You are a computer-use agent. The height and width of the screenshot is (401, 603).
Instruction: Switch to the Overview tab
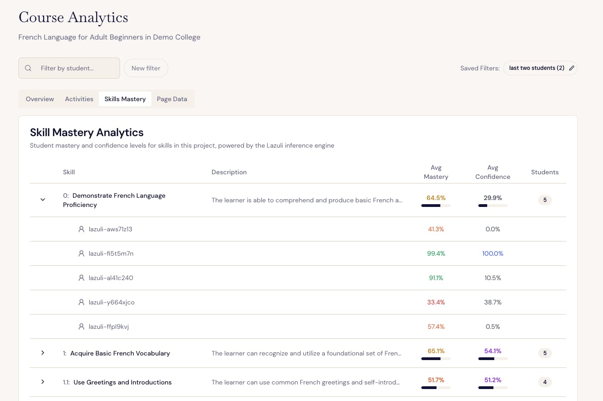point(40,99)
